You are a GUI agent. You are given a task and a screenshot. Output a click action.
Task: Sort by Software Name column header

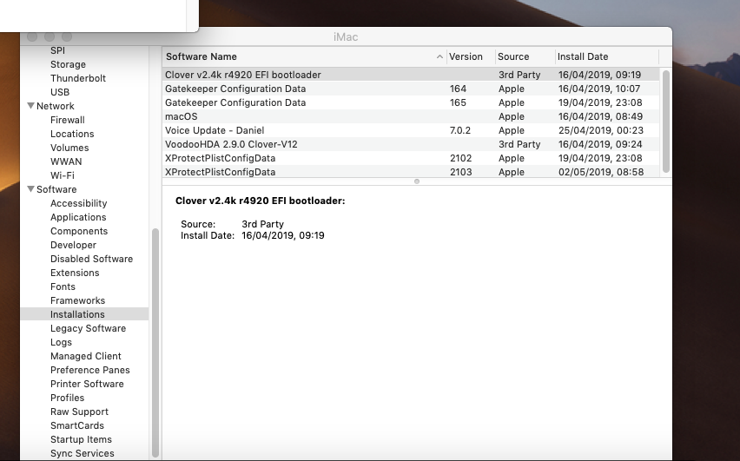304,56
